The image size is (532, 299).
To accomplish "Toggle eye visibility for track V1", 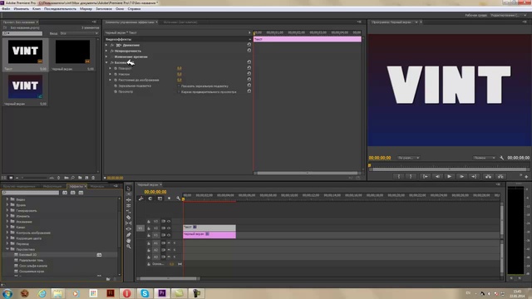I will click(x=169, y=235).
